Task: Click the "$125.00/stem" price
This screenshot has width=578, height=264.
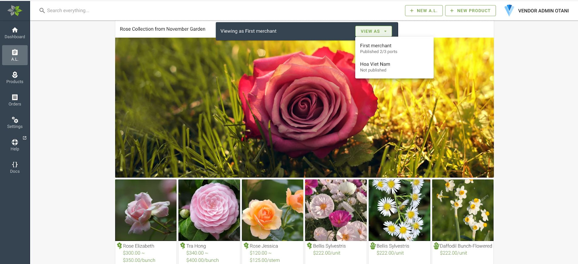Action: (265, 260)
